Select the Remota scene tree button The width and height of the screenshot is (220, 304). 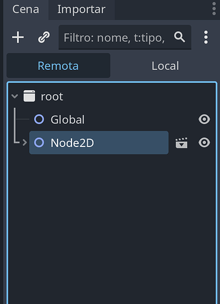(x=58, y=66)
